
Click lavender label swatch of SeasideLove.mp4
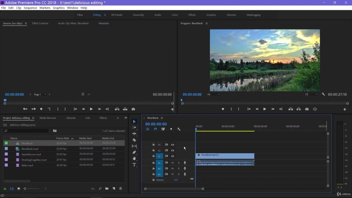pos(6,154)
